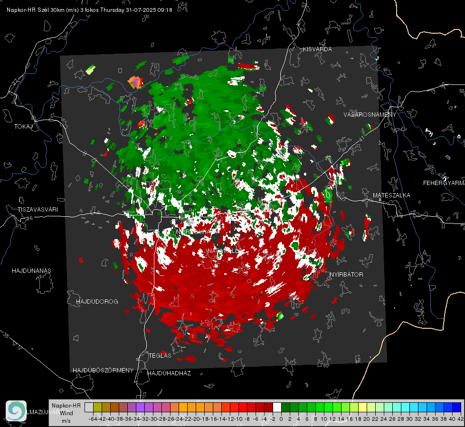Select the VÁSÁROSNAMÉNY city label

tap(370, 115)
